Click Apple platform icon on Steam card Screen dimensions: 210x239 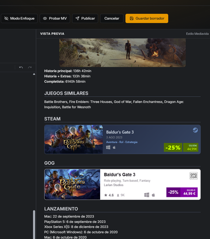point(114,147)
